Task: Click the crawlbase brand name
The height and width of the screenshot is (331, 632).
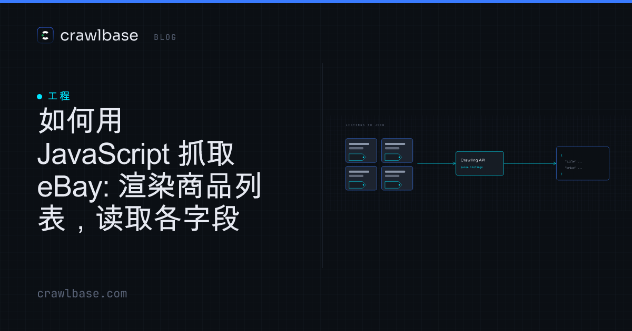Action: pyautogui.click(x=99, y=35)
